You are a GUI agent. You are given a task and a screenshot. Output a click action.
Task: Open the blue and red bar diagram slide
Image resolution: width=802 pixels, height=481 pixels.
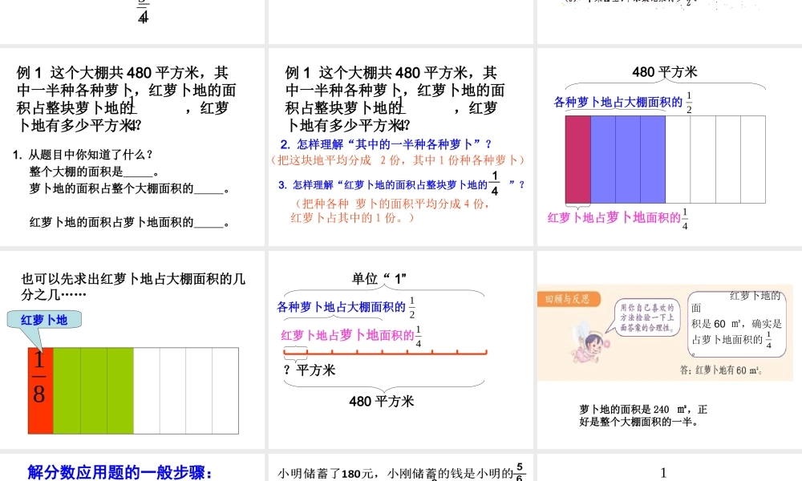[670, 147]
